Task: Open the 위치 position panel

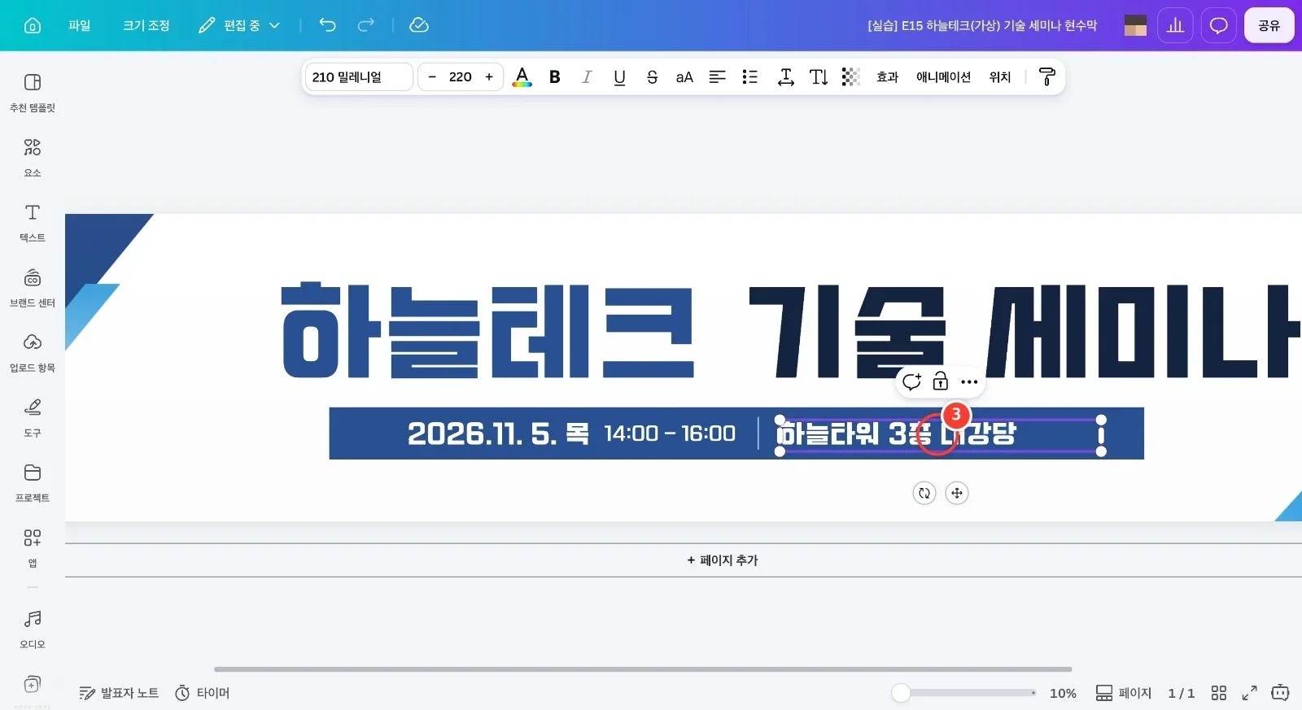Action: coord(999,77)
